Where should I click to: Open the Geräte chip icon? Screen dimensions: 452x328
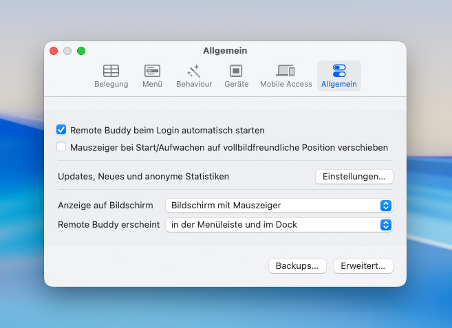[x=236, y=71]
